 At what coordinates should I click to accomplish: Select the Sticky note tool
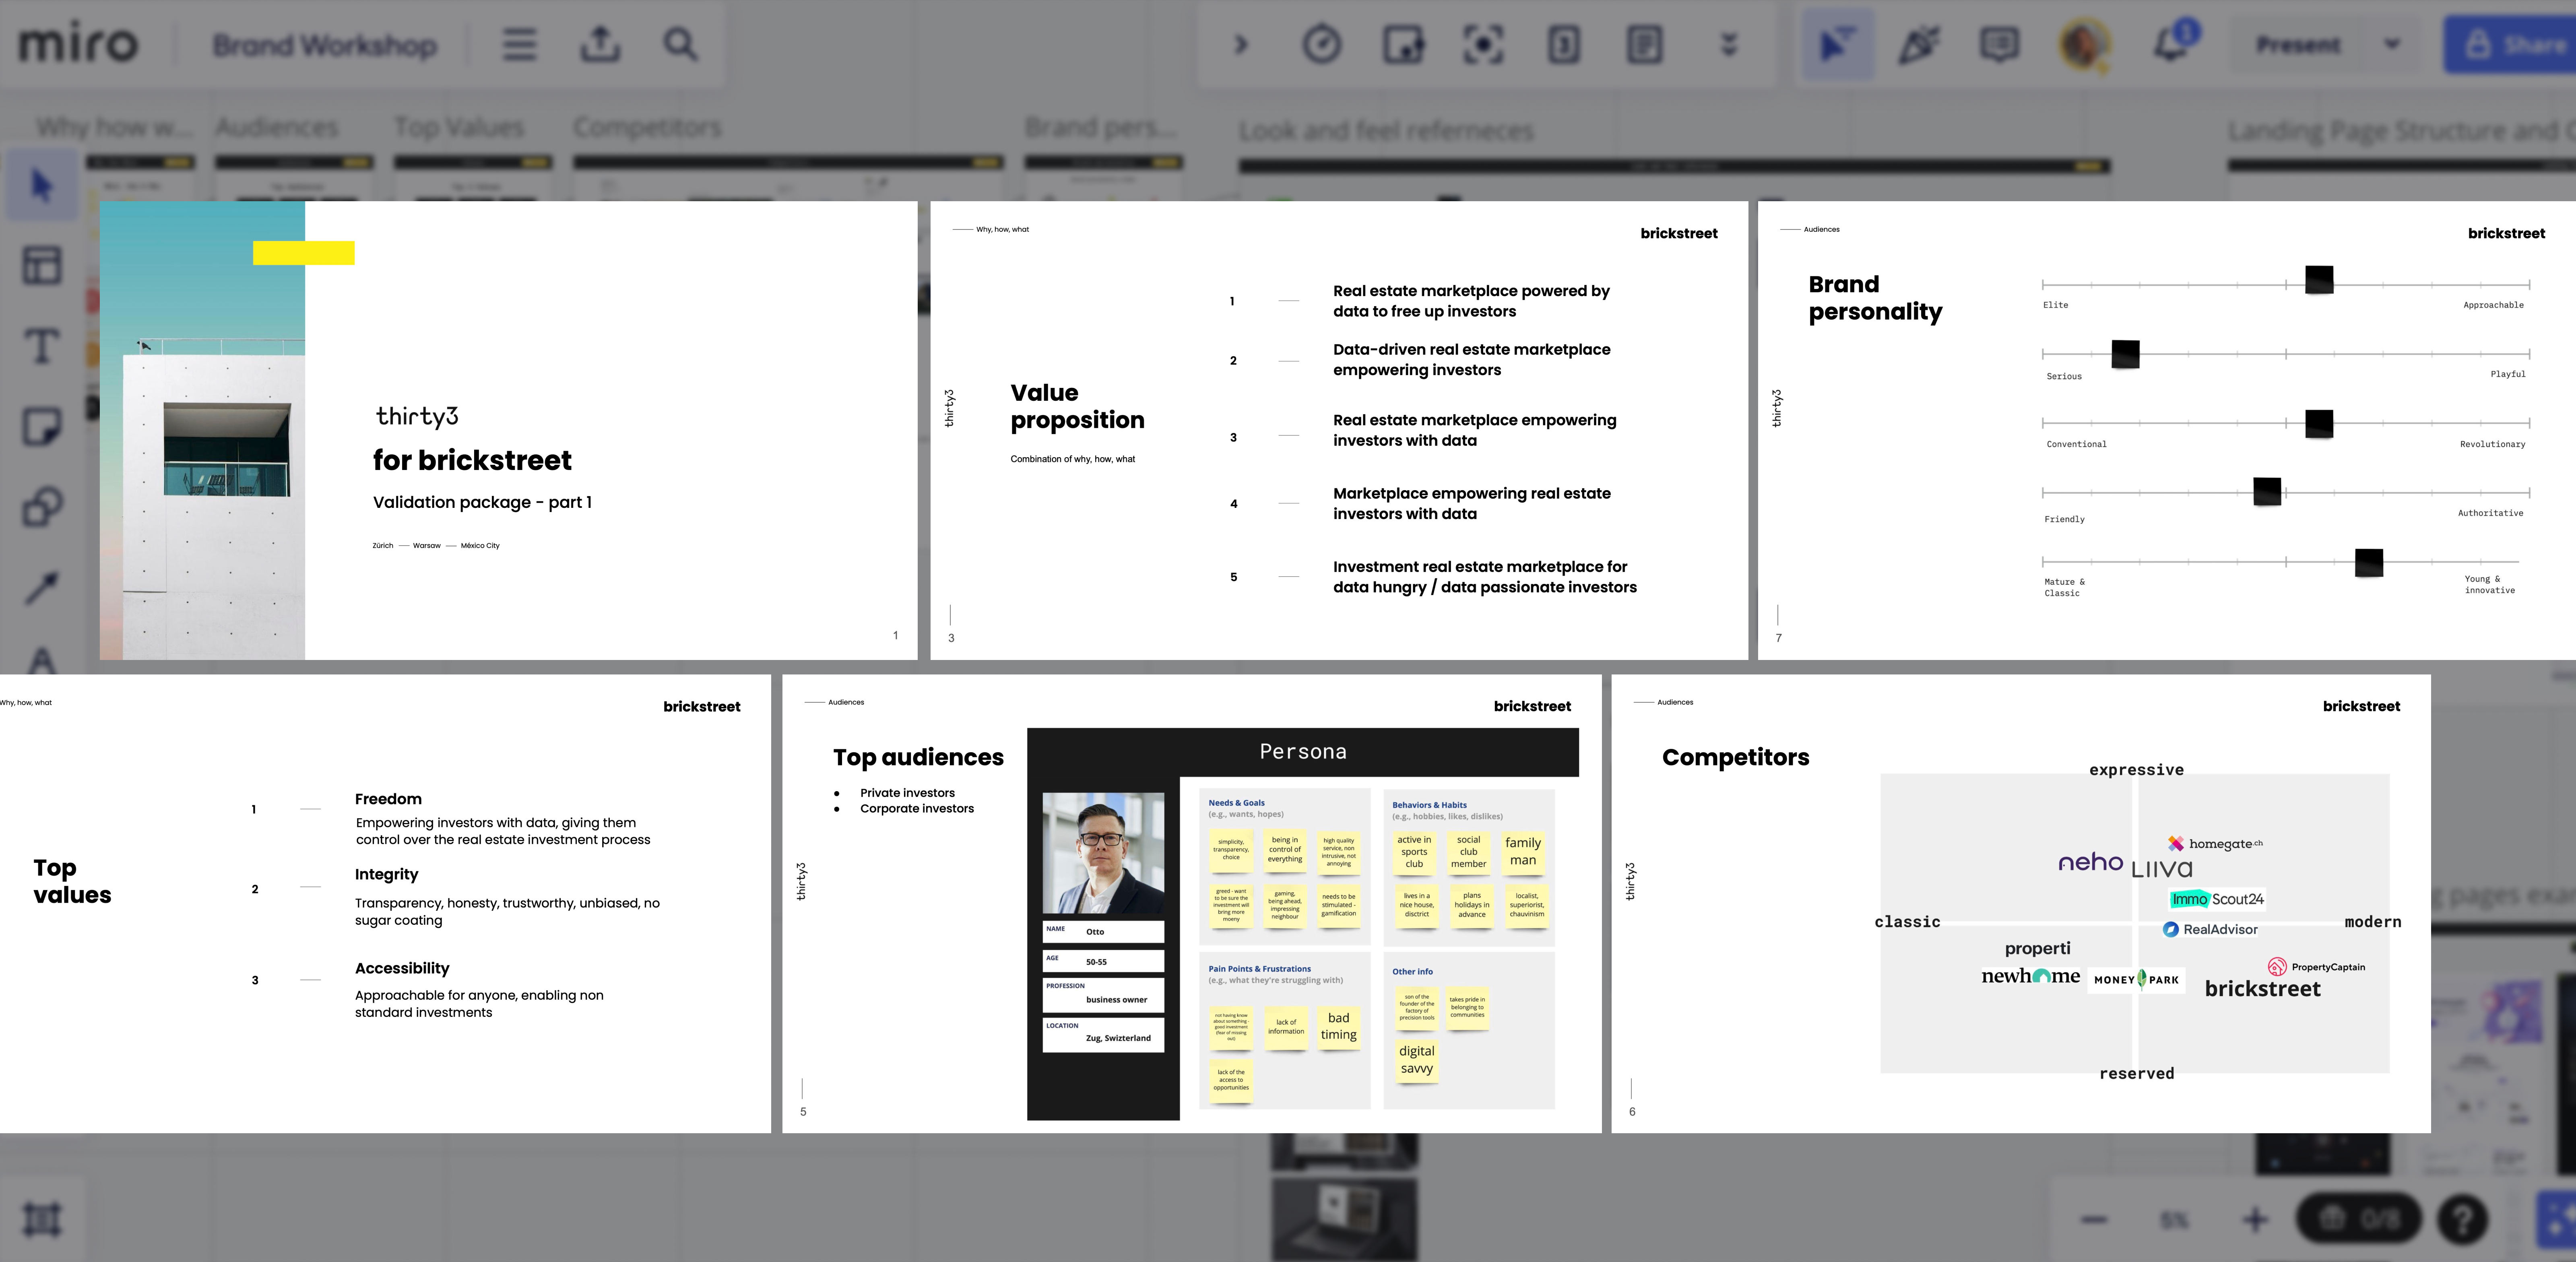(x=41, y=427)
